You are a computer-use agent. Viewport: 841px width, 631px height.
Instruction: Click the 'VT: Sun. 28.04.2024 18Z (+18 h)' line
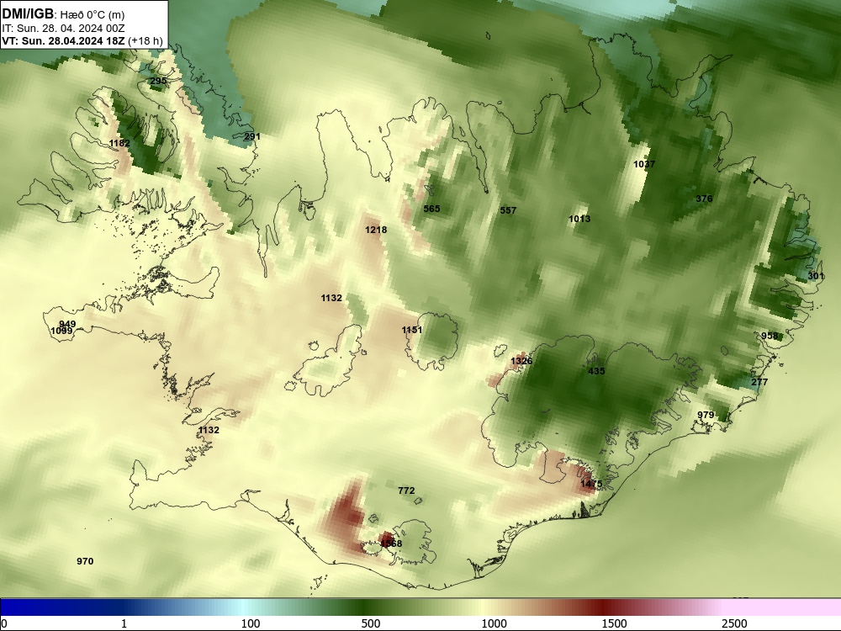(82, 40)
